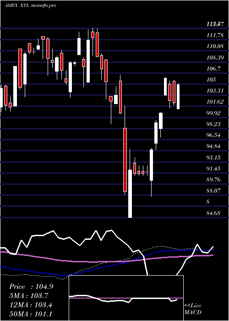Click the AMEX XTL munafa.pro title text

[30, 6]
